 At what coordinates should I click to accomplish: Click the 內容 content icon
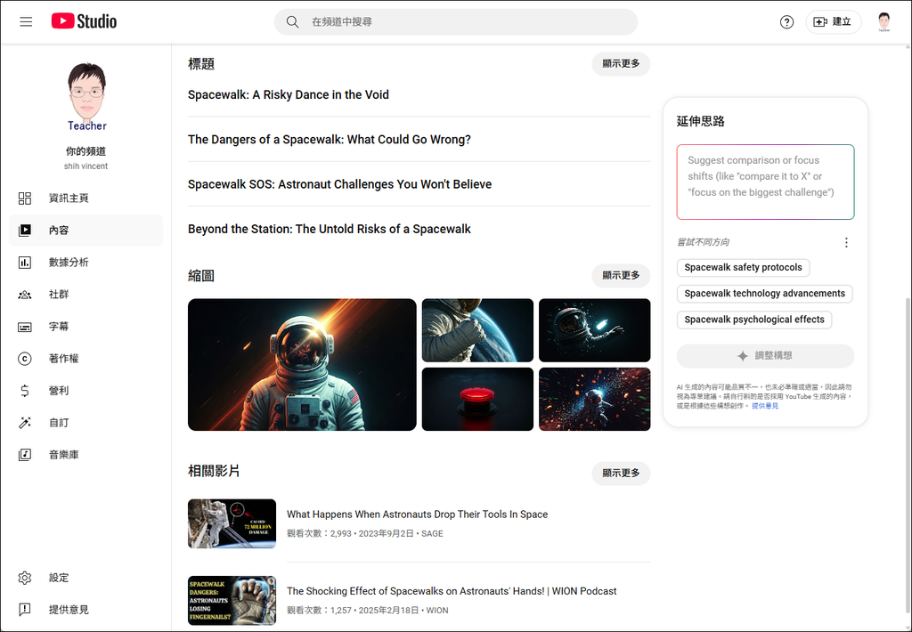(x=24, y=231)
